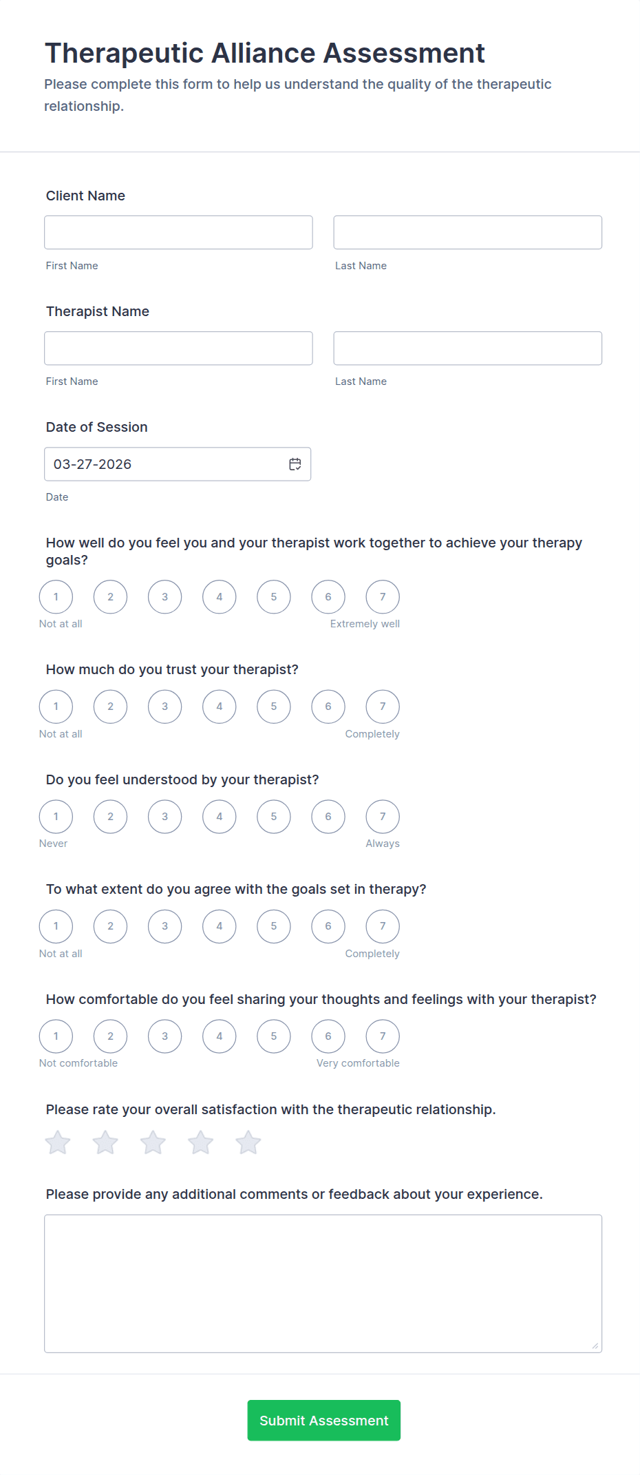This screenshot has height=1475, width=640.
Task: Click the third satisfaction star
Action: [x=153, y=1143]
